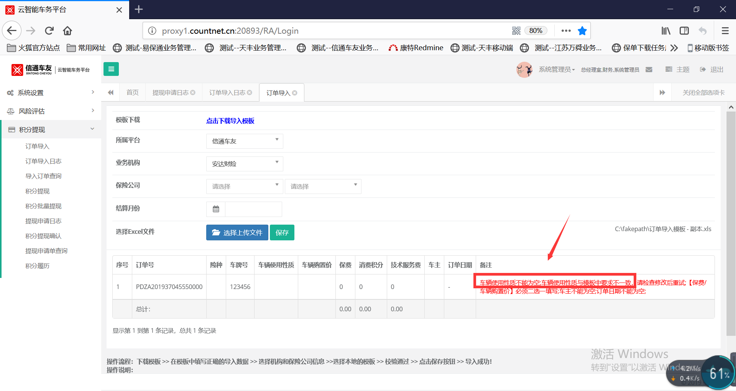
Task: Click the green hamburger sidebar toggle
Action: tap(111, 69)
